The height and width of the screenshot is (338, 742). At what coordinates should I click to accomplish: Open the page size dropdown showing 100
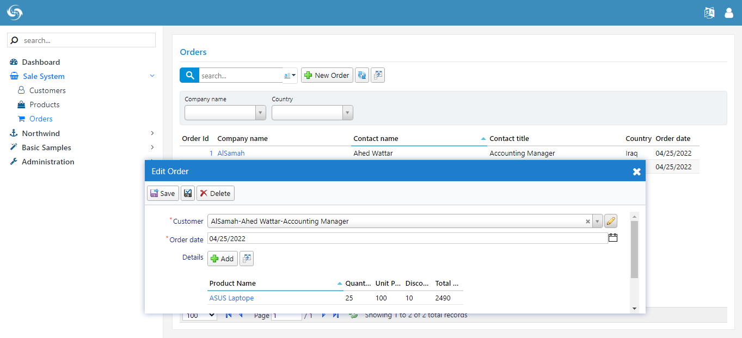click(x=200, y=315)
